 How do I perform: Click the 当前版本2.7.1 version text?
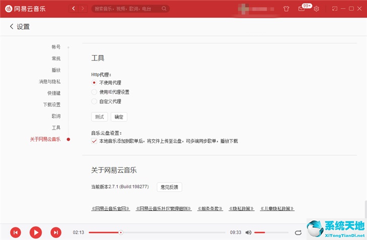[120, 187]
